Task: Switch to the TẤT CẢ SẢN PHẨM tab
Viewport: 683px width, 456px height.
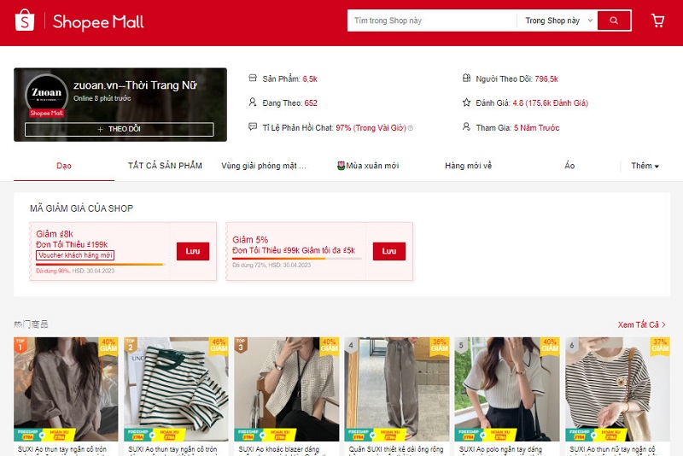Action: (x=165, y=166)
